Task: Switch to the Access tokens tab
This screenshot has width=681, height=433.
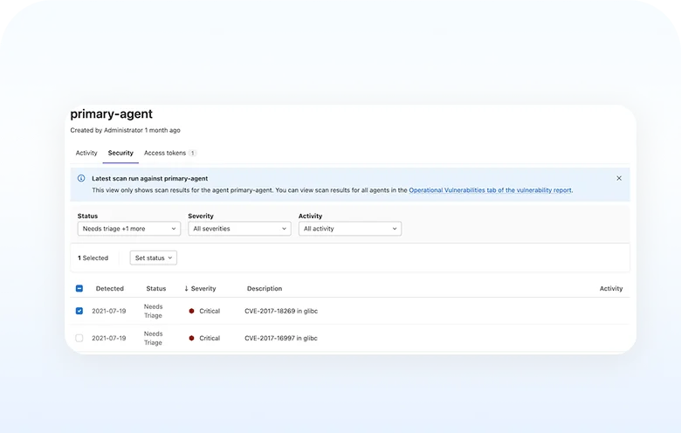Action: 165,153
